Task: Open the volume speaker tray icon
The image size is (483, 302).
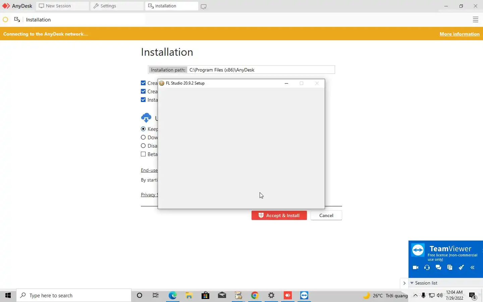Action: (x=440, y=295)
